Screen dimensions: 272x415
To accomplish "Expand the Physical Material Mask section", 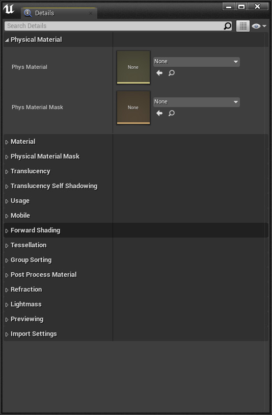I will click(7, 157).
